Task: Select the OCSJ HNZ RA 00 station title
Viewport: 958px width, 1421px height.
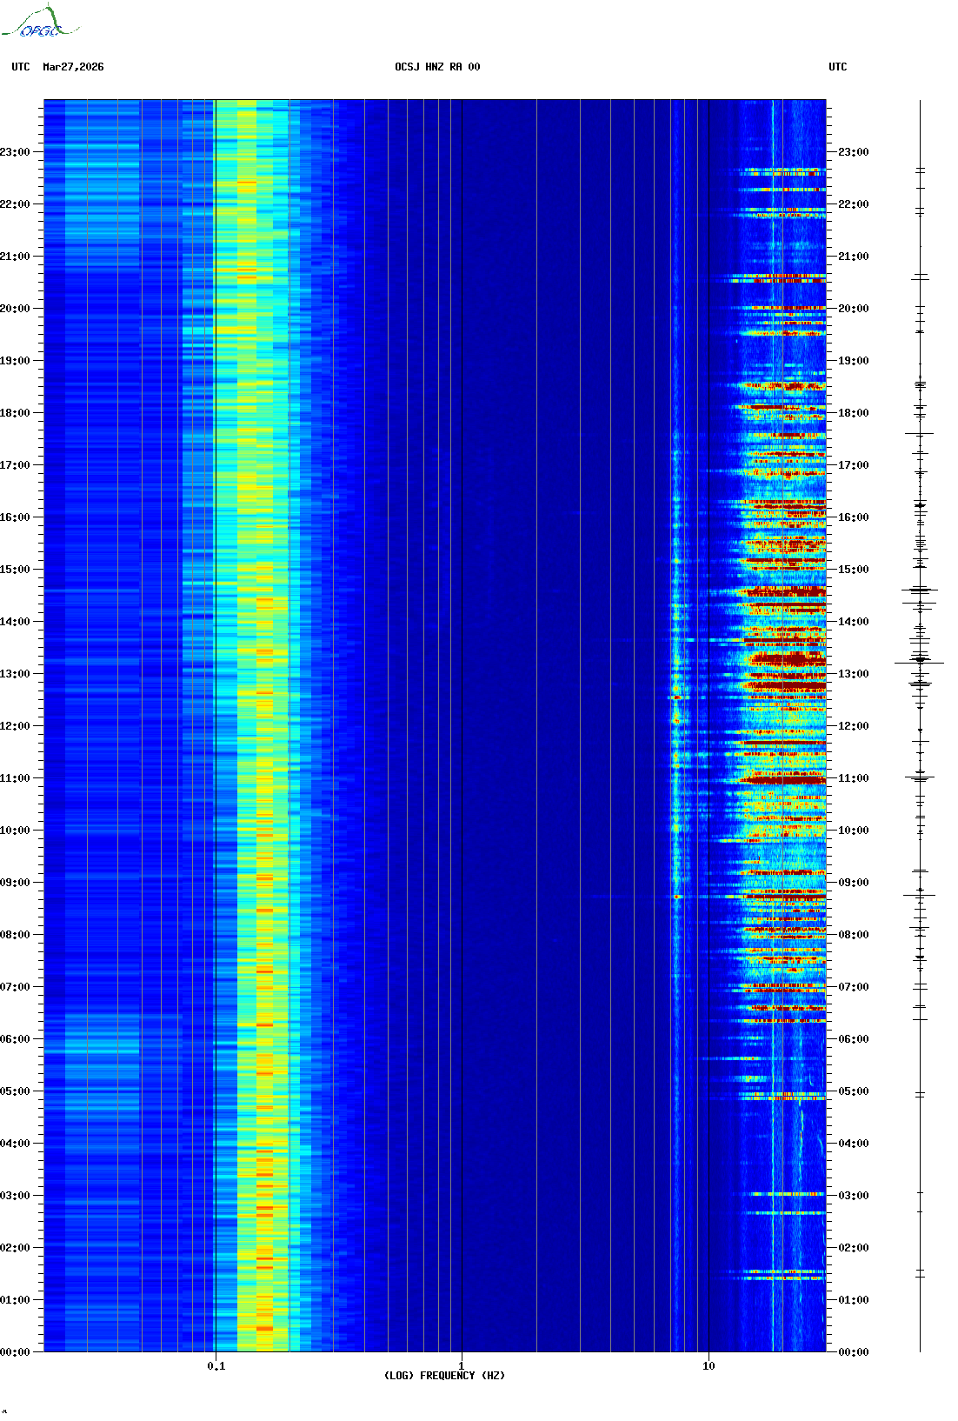Action: click(437, 67)
